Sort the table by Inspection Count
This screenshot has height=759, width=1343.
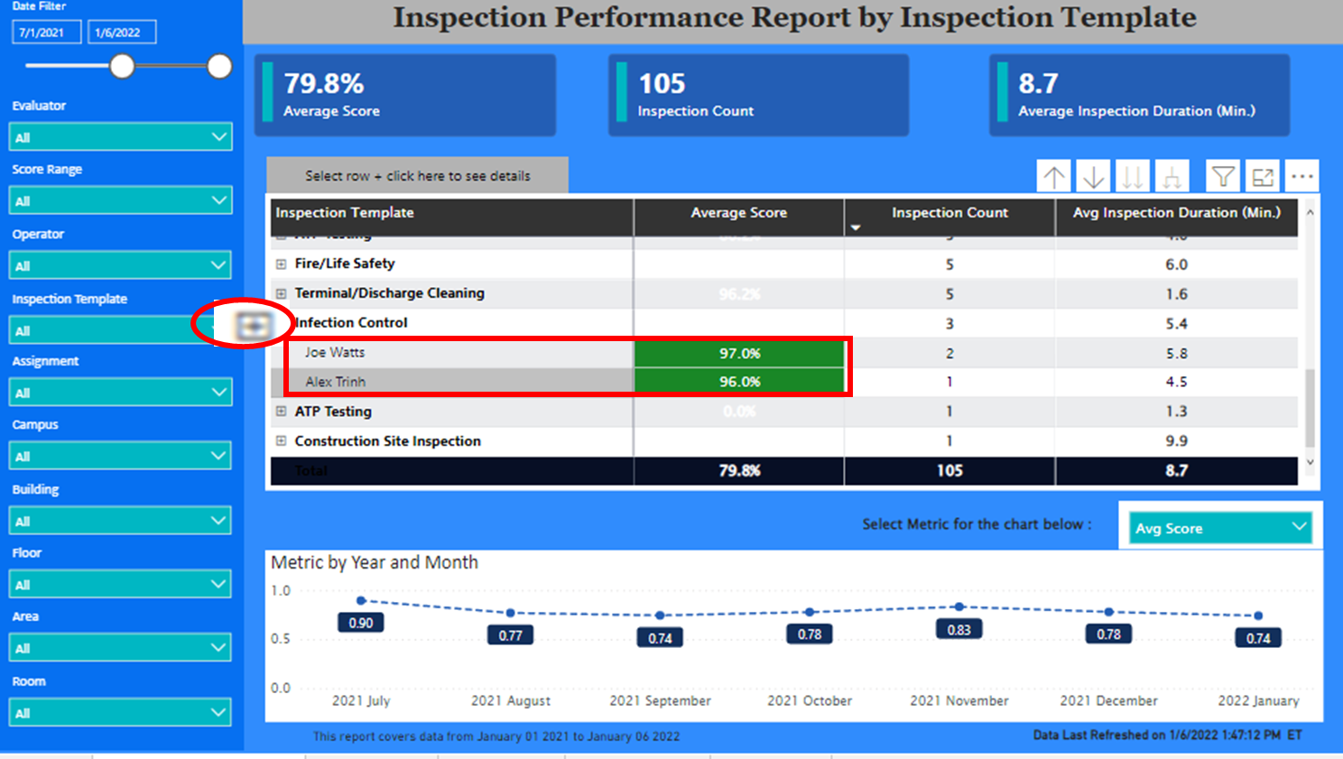949,213
